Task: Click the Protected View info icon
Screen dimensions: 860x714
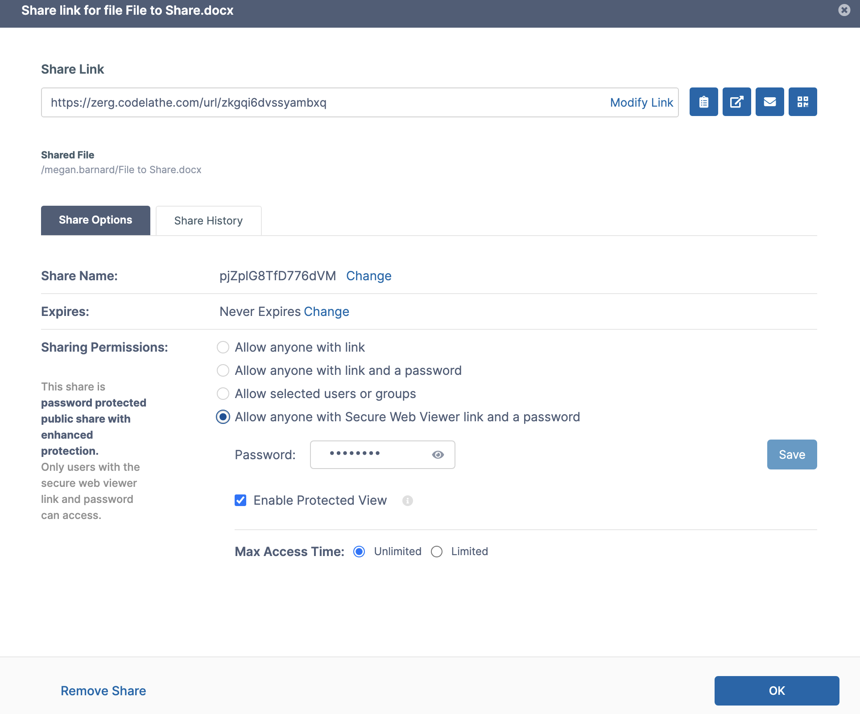Action: [x=407, y=501]
